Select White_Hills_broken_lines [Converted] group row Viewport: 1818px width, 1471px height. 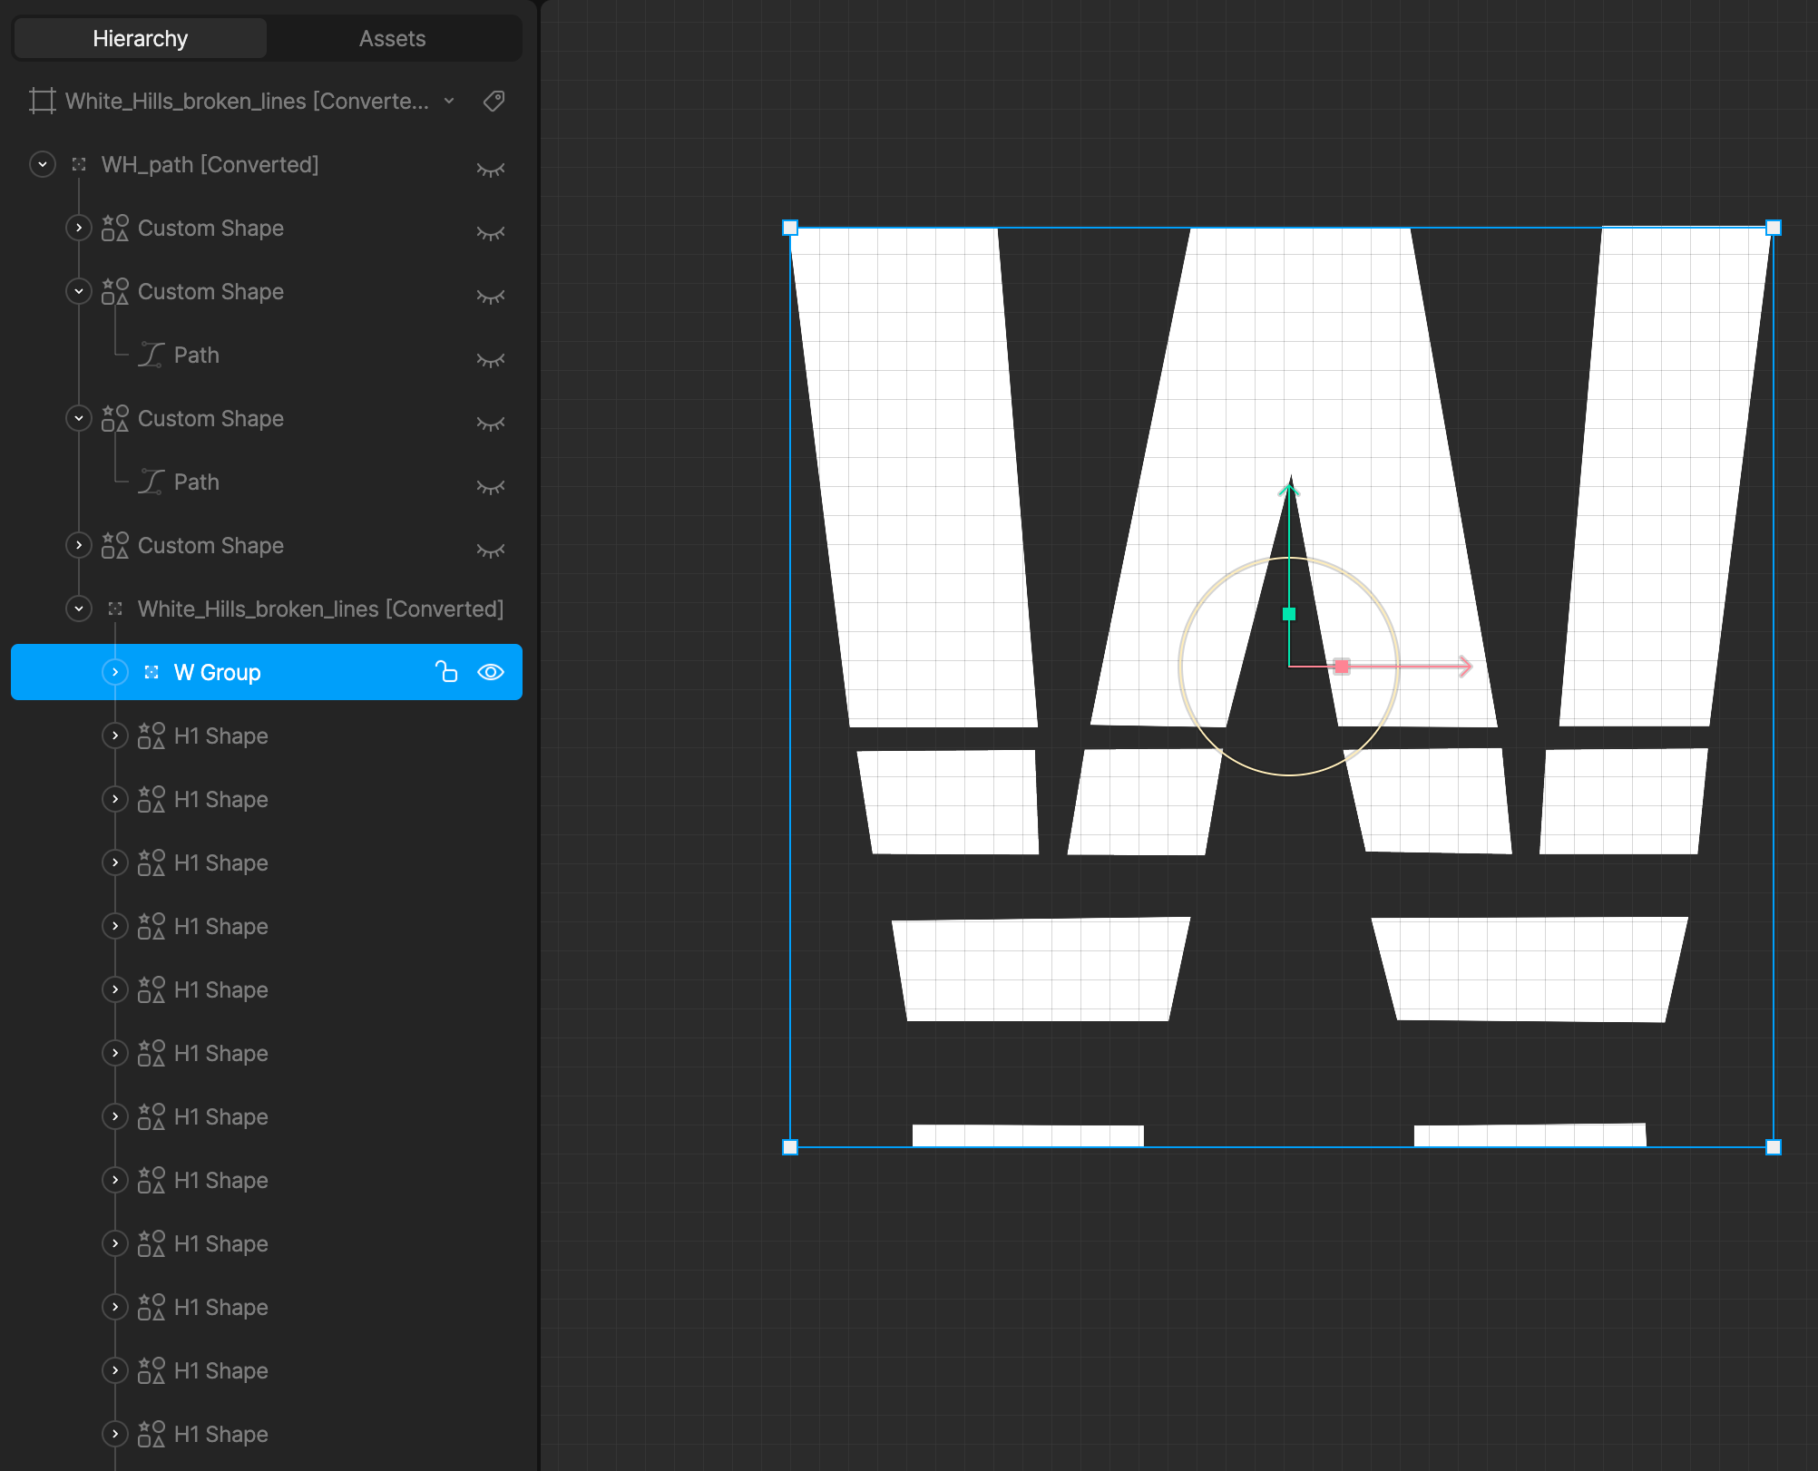point(319,609)
